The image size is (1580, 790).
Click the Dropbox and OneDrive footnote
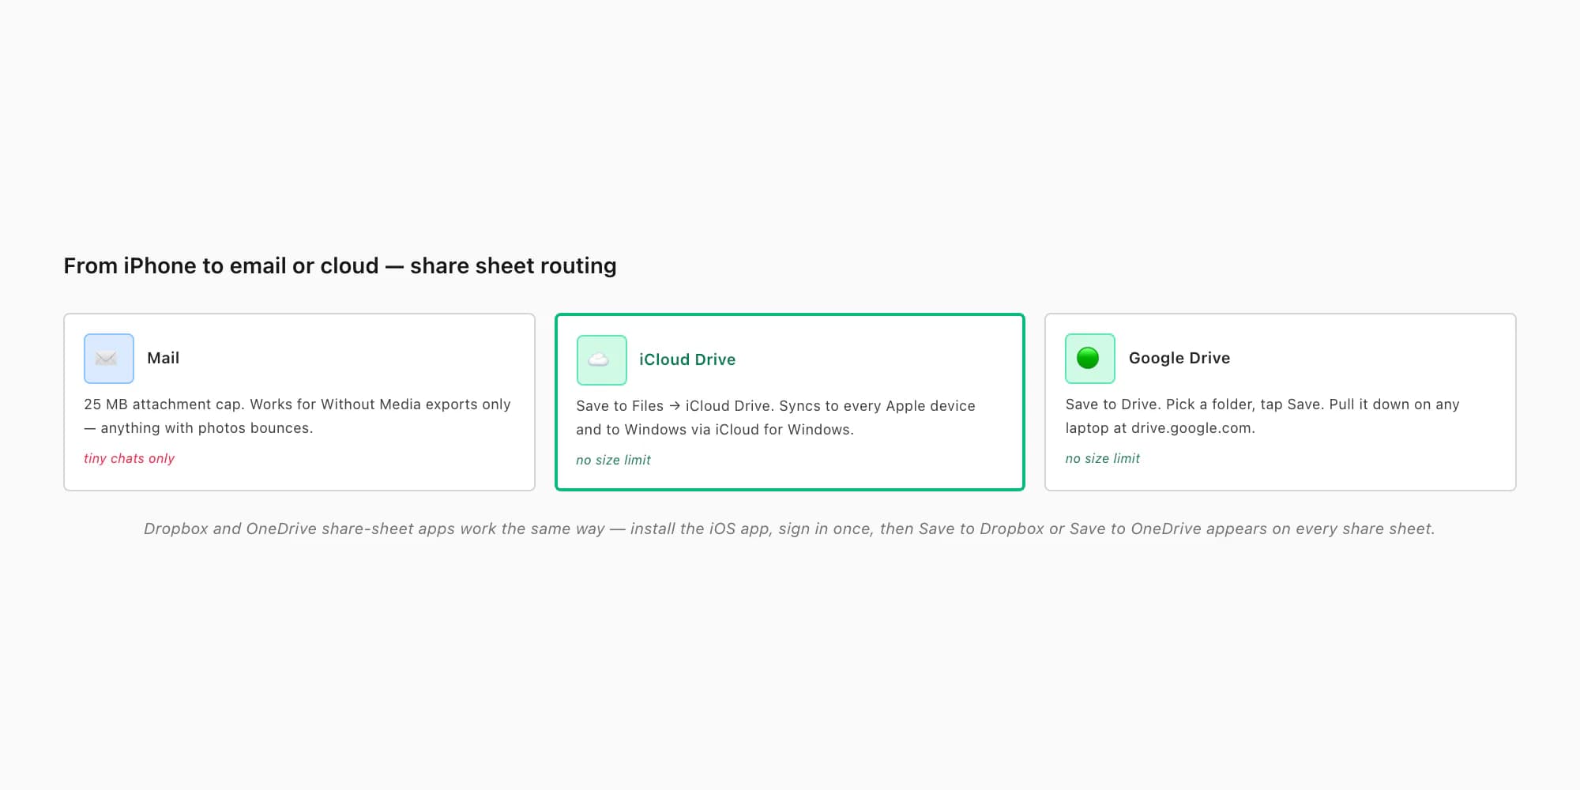coord(789,529)
